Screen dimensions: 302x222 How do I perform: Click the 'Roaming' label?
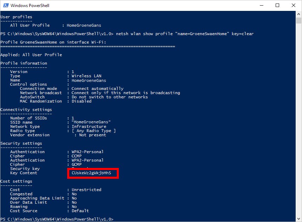19,207
